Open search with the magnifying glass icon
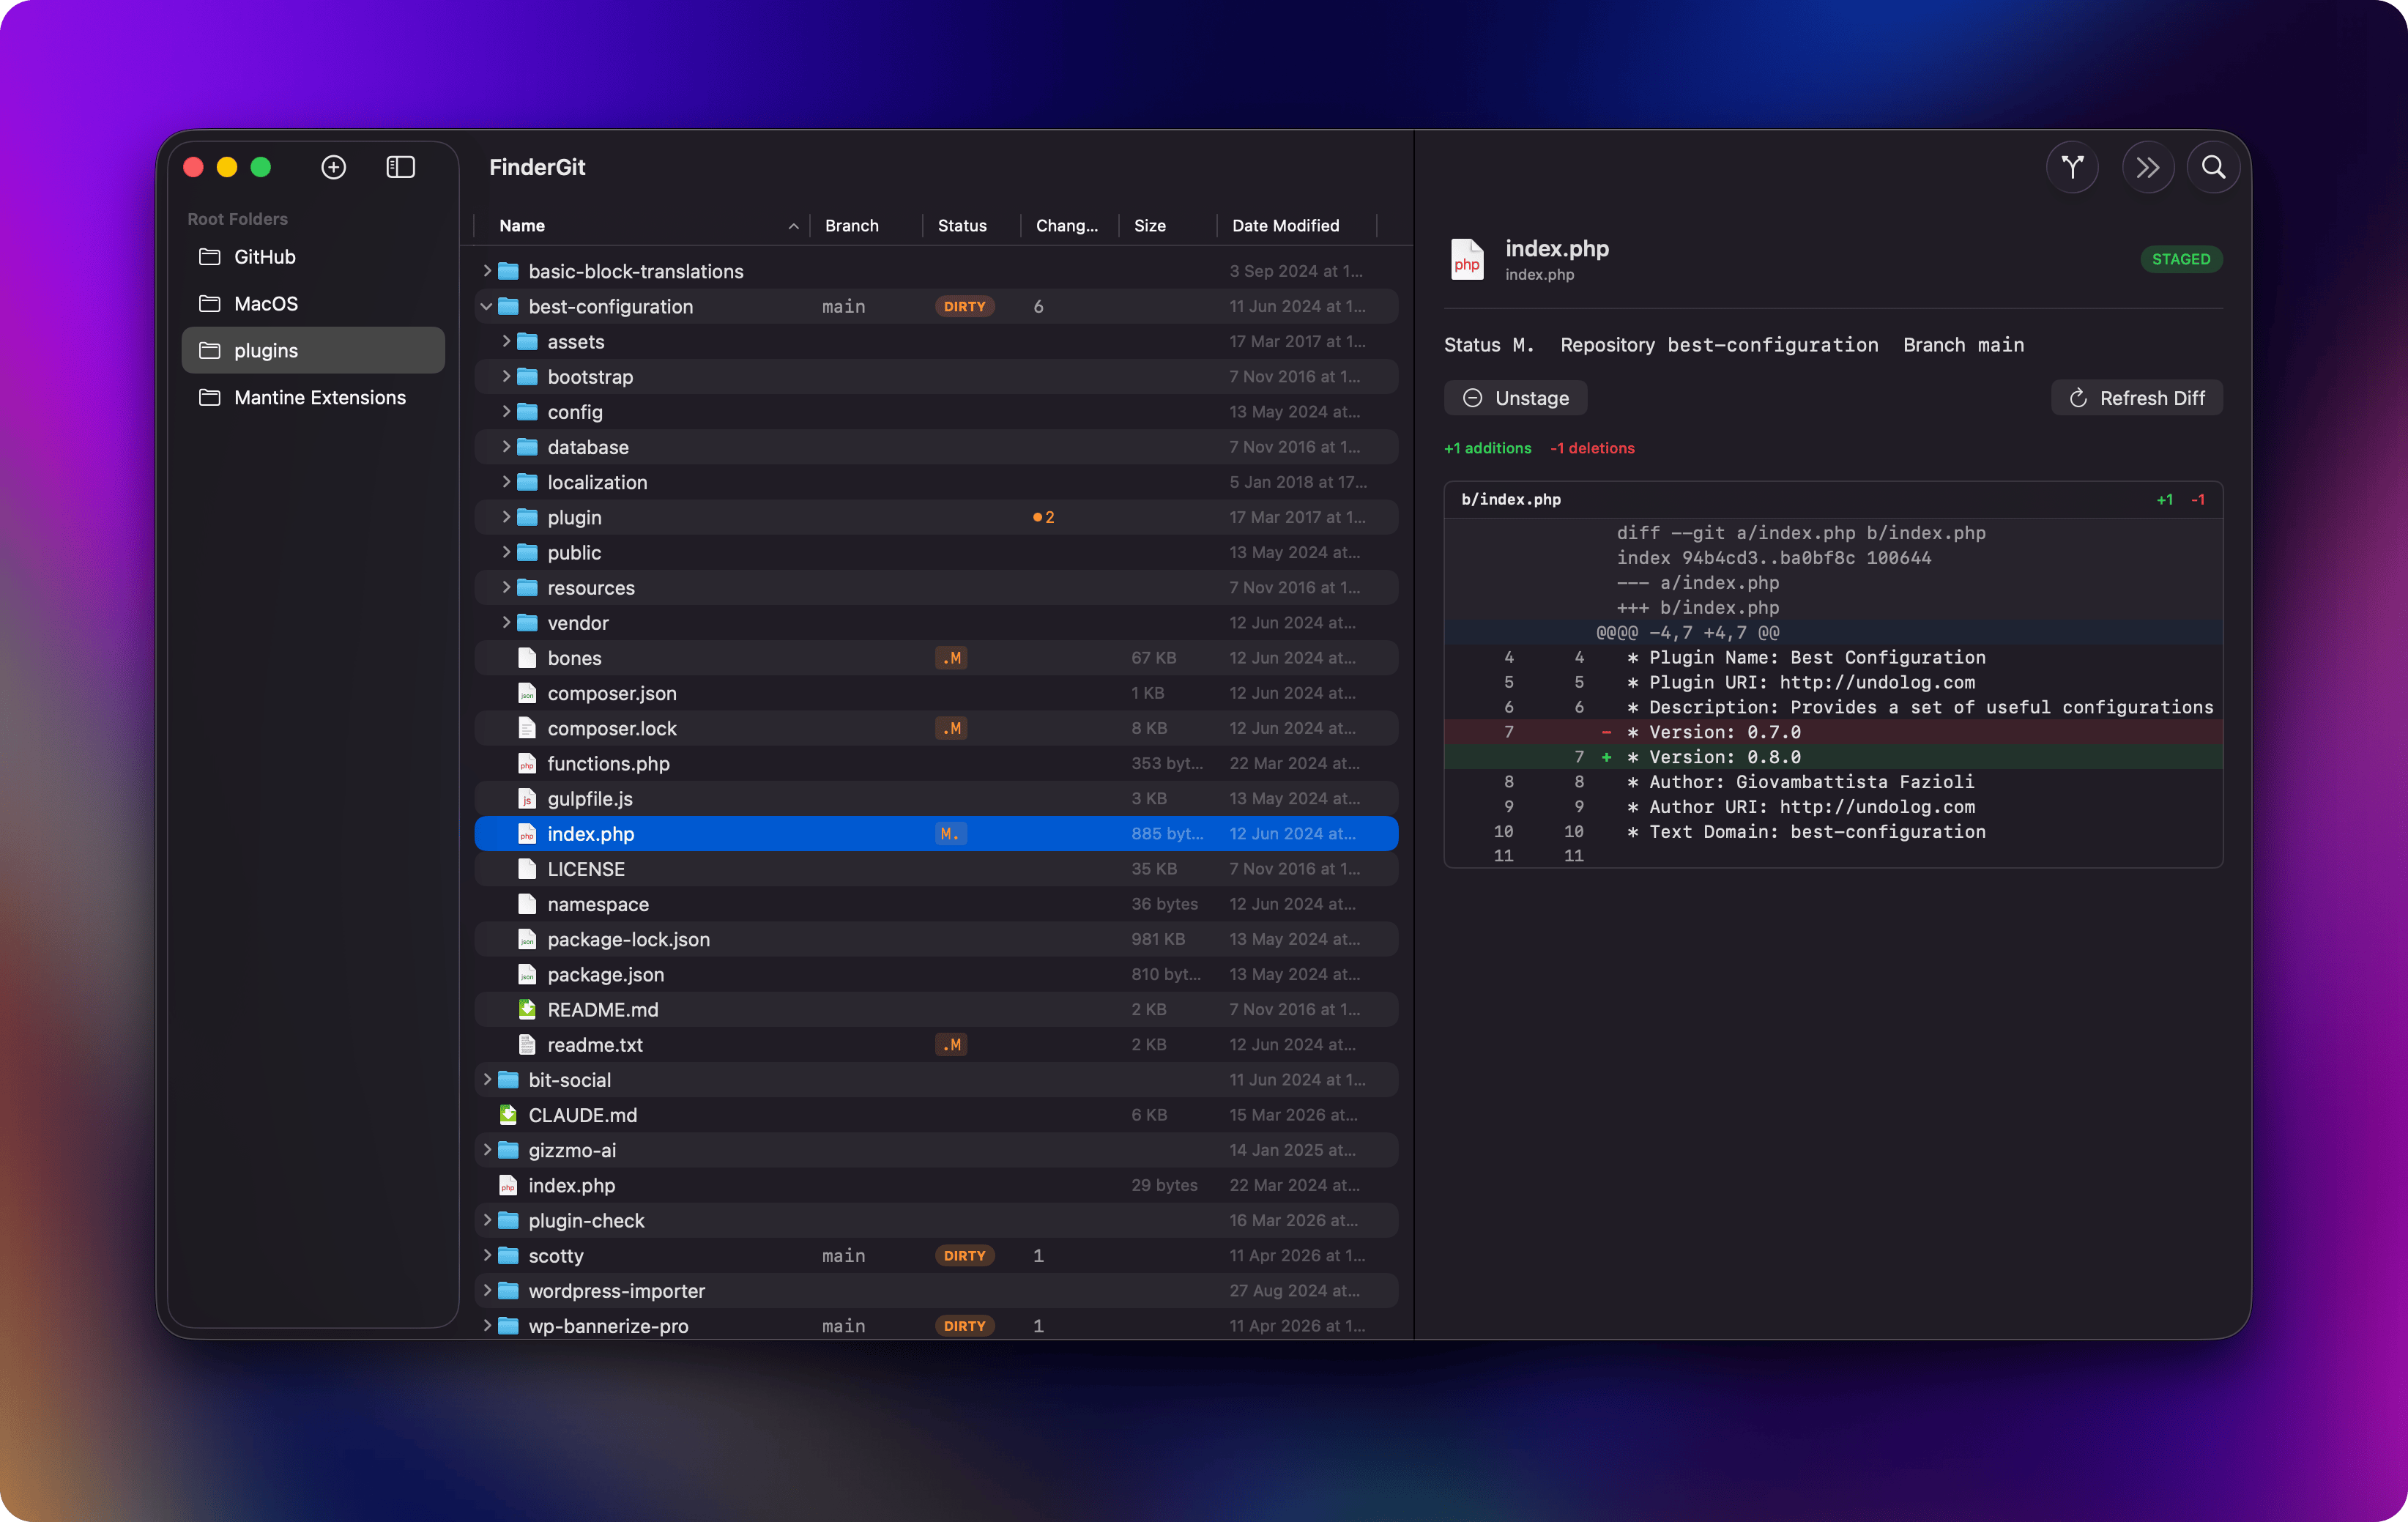 click(2213, 167)
